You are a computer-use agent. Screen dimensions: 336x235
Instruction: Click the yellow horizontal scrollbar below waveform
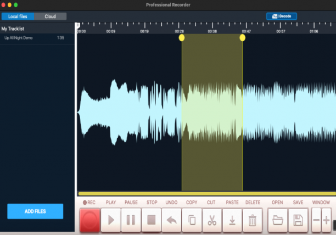[x=207, y=194]
